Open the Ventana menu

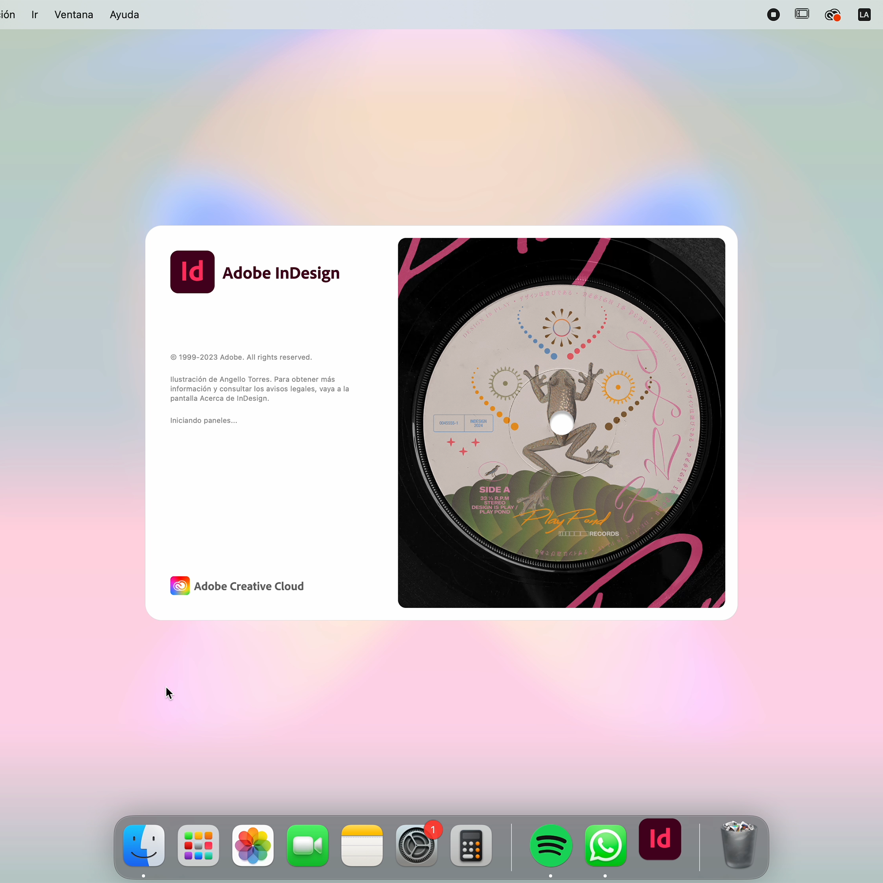pos(74,15)
